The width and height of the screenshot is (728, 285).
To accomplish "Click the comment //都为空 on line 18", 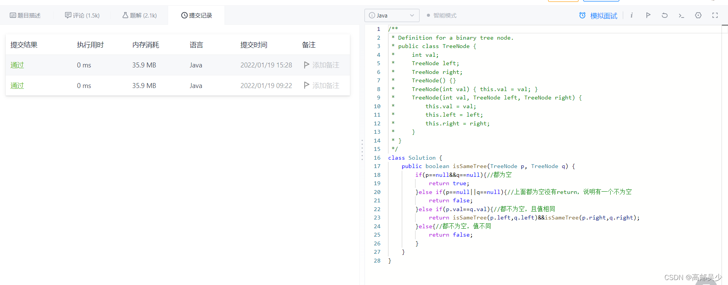I will coord(499,175).
